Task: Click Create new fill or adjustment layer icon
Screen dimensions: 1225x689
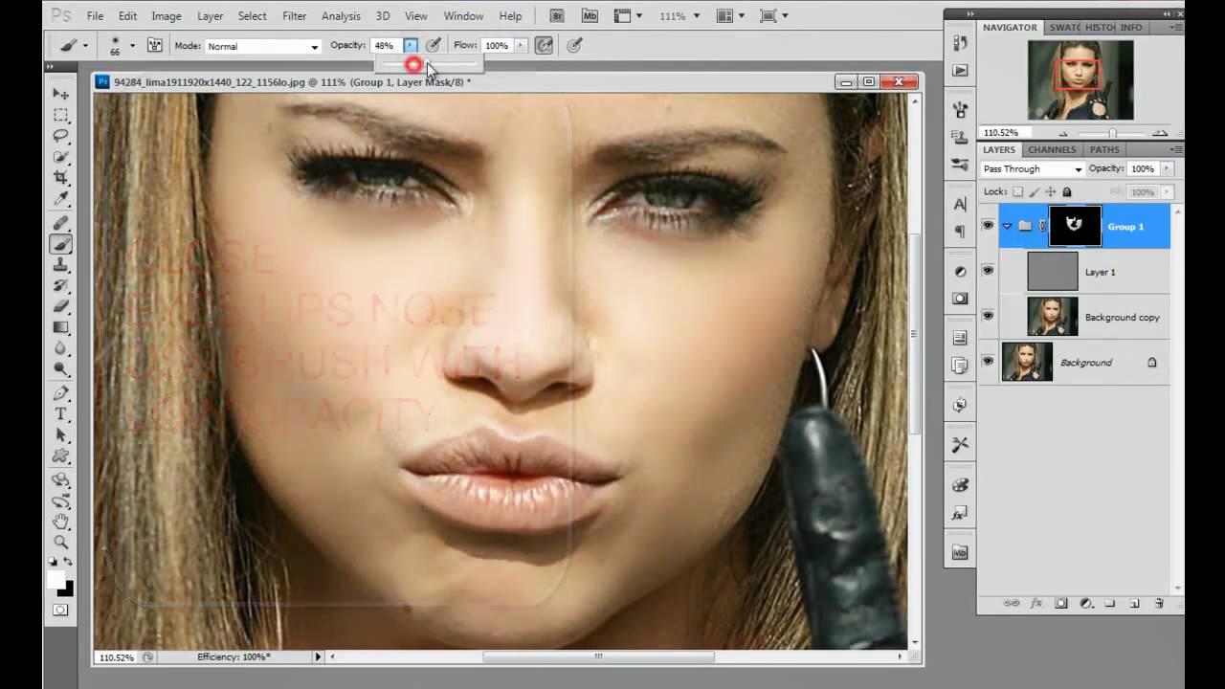Action: [x=1086, y=604]
